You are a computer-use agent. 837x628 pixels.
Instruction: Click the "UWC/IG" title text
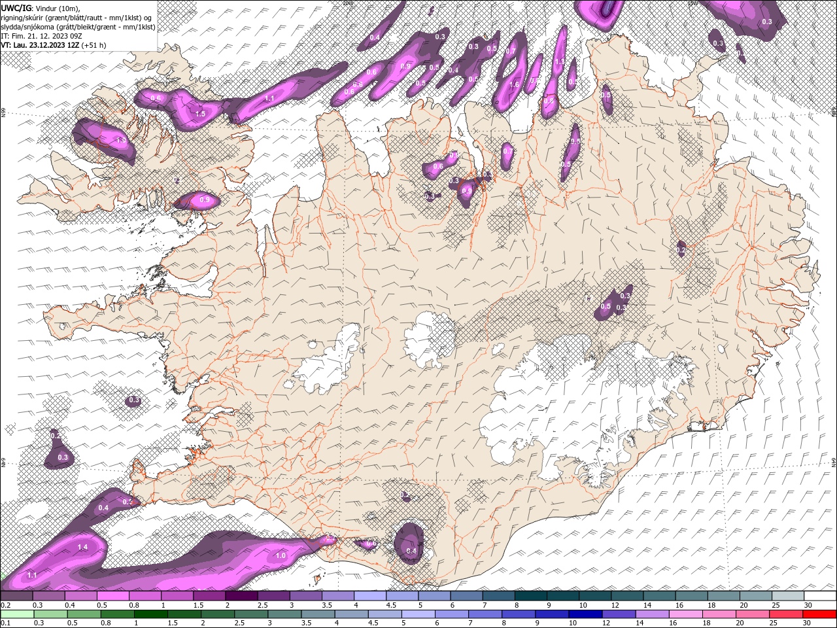[16, 7]
